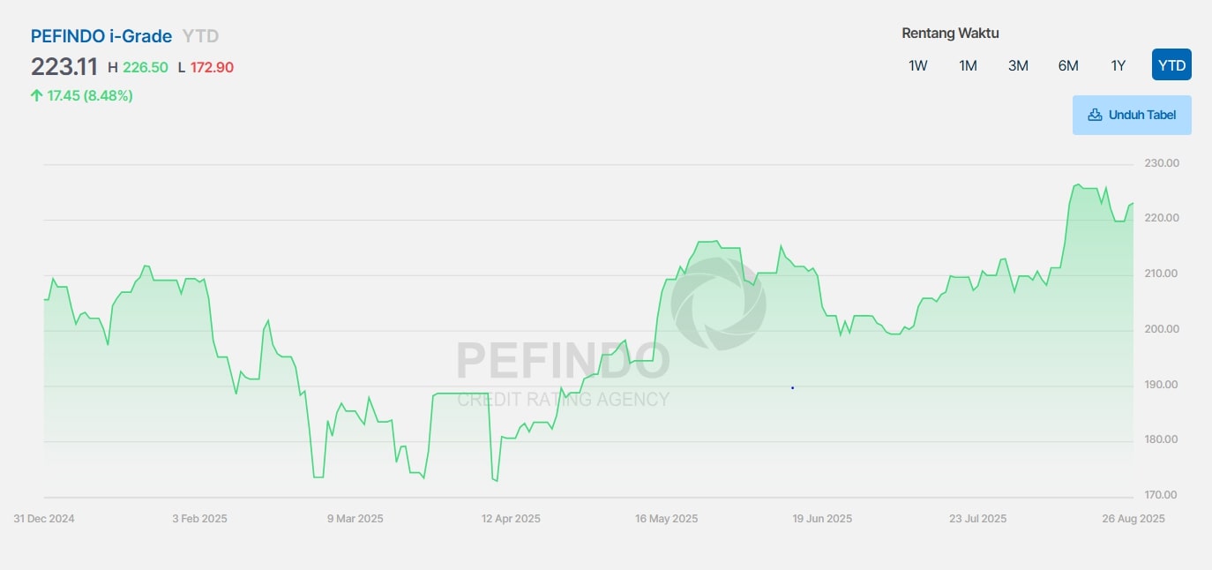The height and width of the screenshot is (570, 1212).
Task: Select the 1W time range
Action: [x=918, y=65]
